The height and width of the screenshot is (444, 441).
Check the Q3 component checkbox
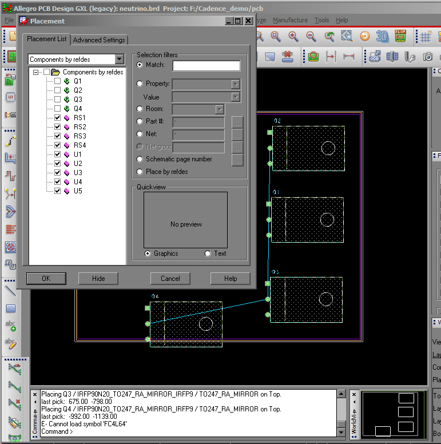tap(57, 100)
